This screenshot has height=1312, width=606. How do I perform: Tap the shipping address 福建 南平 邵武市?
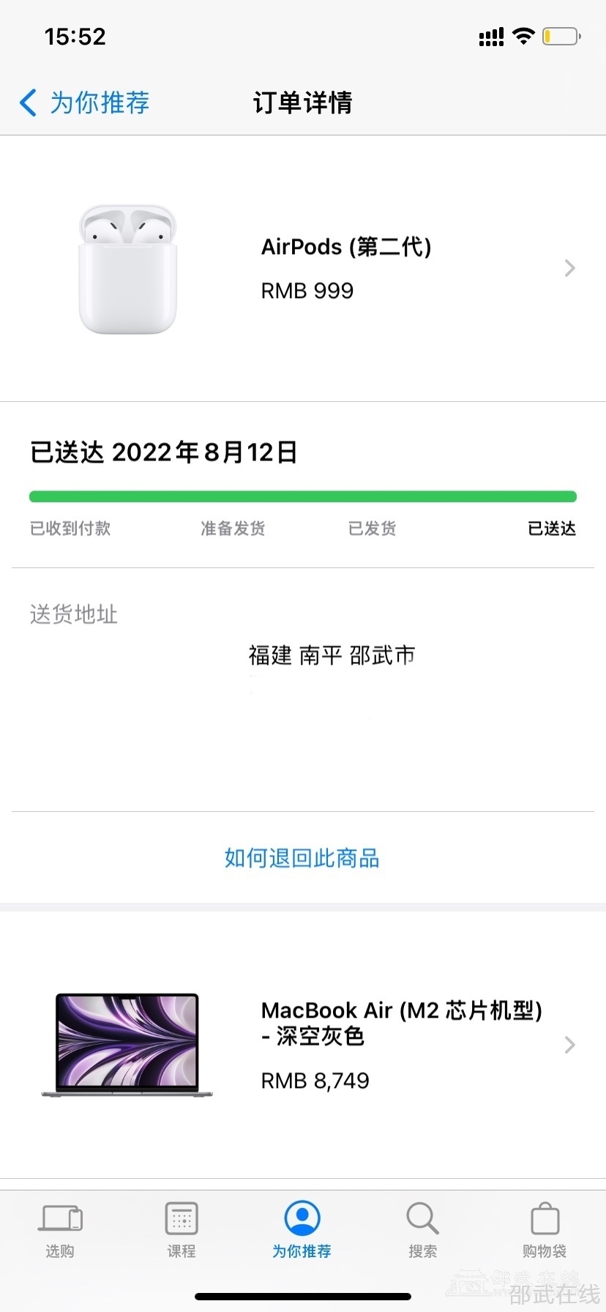tap(331, 655)
